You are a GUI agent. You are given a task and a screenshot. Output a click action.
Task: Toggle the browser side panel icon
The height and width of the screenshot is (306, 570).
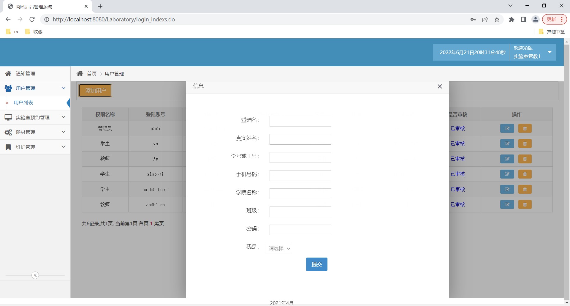click(523, 20)
